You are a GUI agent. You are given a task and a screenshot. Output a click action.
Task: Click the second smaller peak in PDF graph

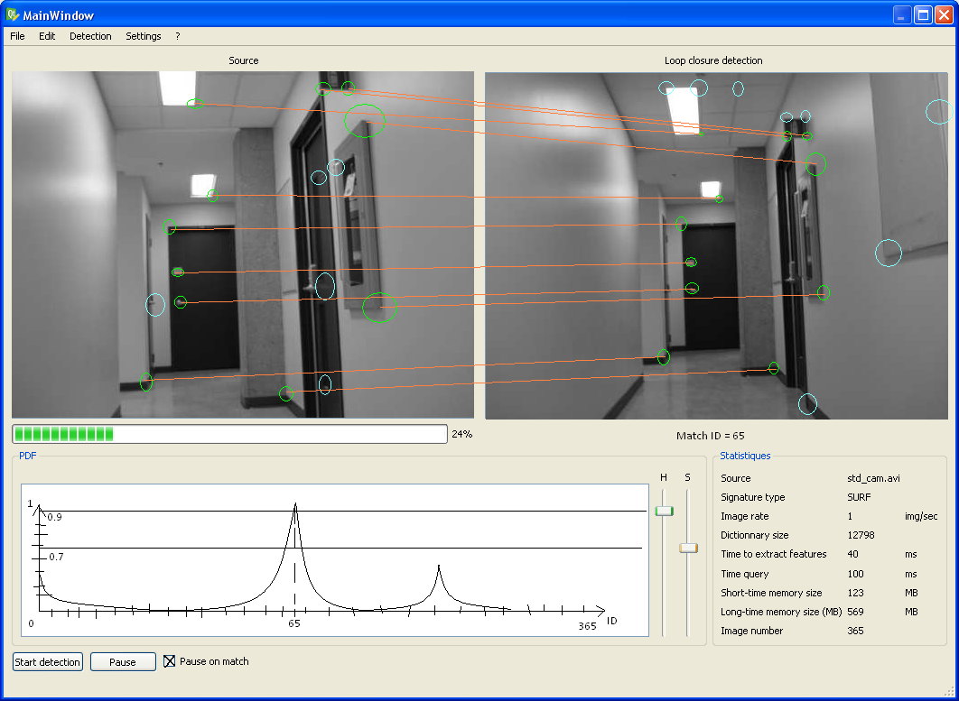pos(439,568)
